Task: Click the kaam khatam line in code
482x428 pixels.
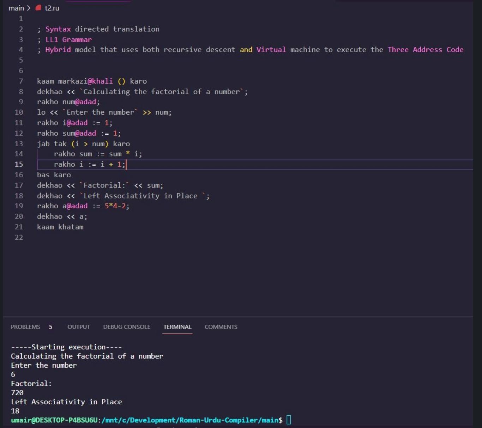Action: tap(60, 227)
